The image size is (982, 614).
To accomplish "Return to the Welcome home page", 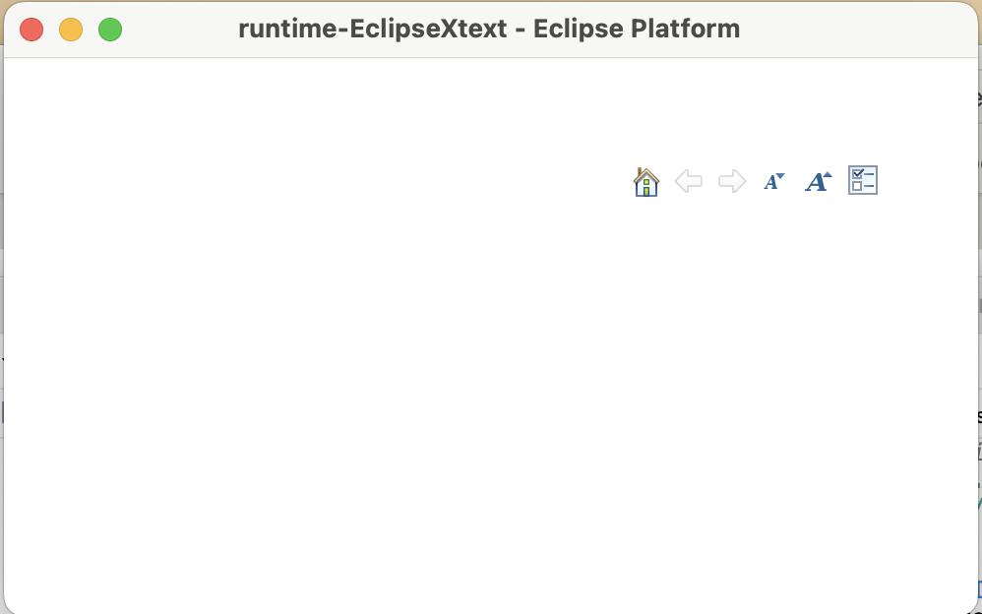I will (x=645, y=182).
